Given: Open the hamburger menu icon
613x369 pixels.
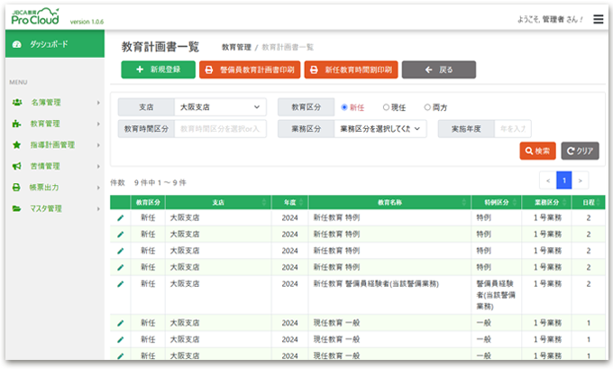Looking at the screenshot, I should click(598, 19).
